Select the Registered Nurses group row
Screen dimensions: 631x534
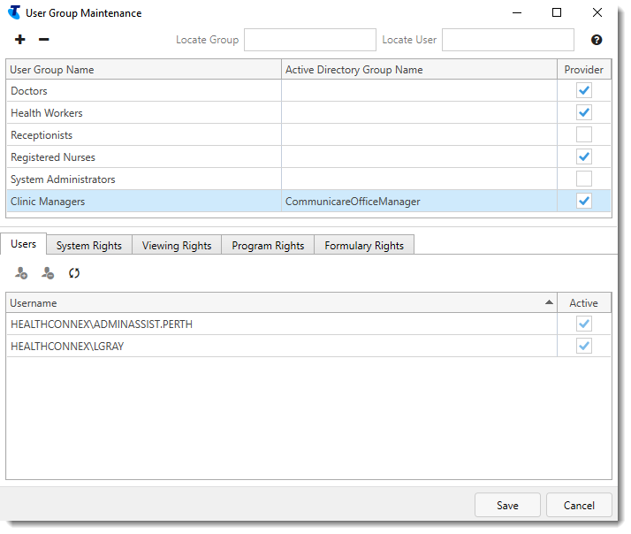click(308, 157)
